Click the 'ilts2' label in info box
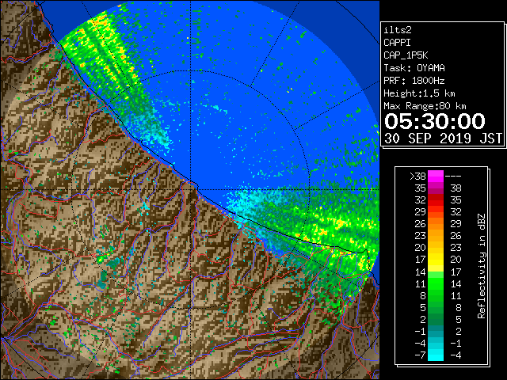Screen dimensions: 507x380 (398, 30)
